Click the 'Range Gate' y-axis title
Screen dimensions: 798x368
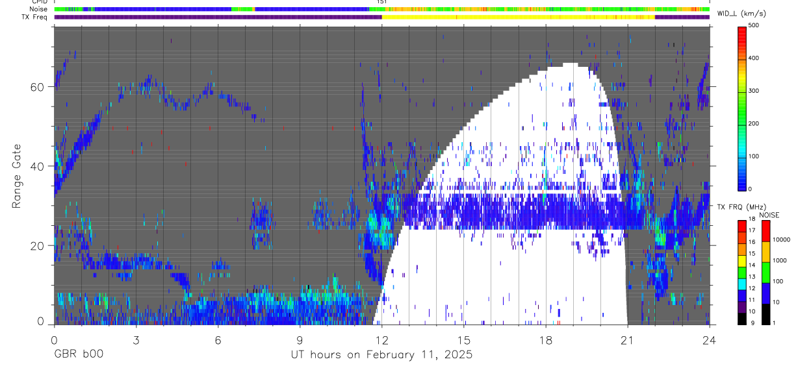(x=17, y=176)
